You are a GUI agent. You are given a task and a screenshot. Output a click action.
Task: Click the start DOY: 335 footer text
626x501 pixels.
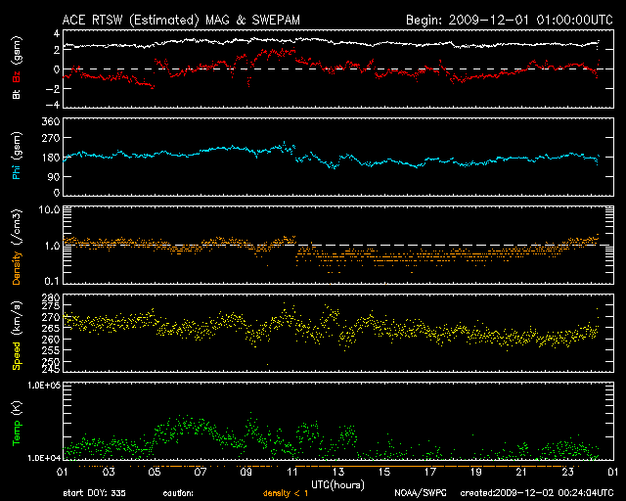(94, 493)
